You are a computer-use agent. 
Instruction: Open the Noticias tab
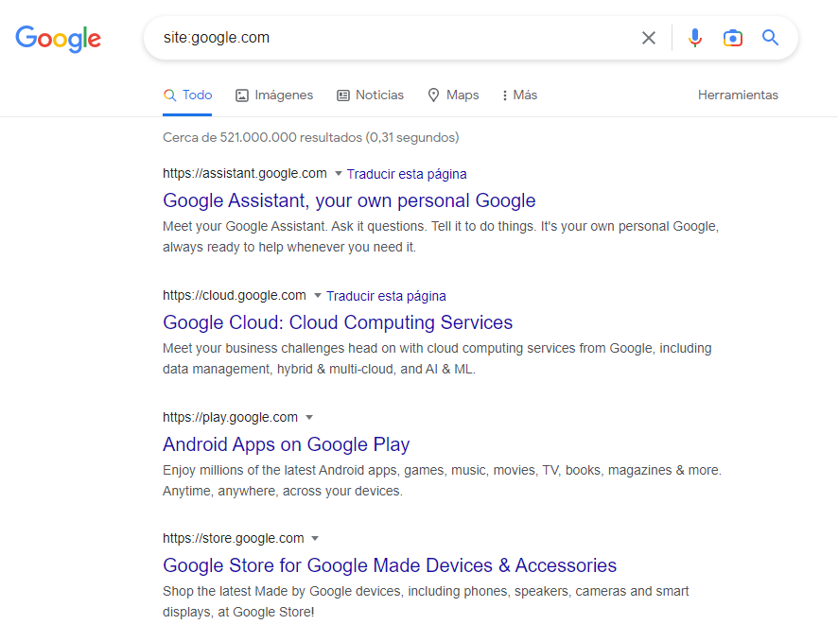(370, 95)
